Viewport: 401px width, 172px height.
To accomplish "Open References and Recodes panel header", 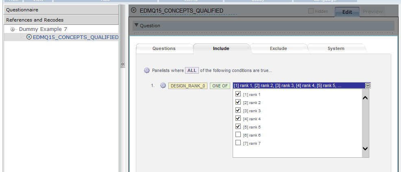I will point(61,20).
